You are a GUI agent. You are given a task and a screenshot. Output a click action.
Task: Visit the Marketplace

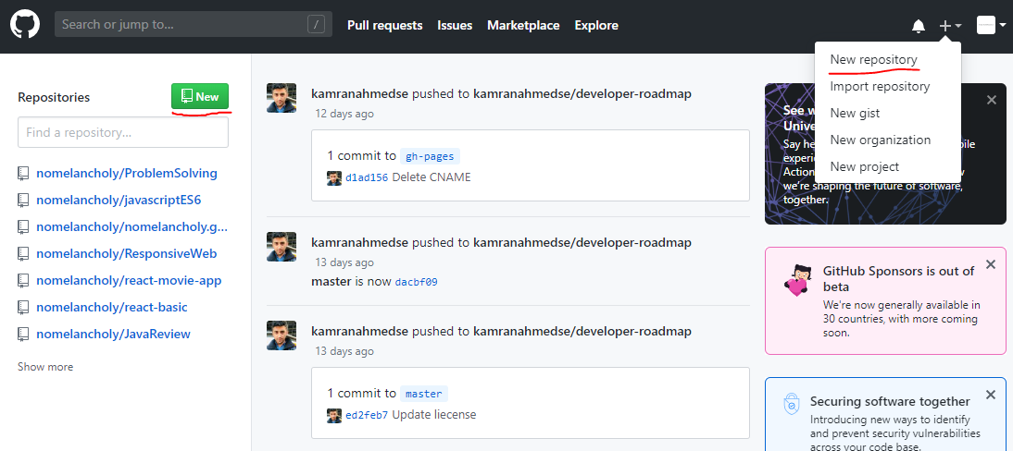click(523, 25)
